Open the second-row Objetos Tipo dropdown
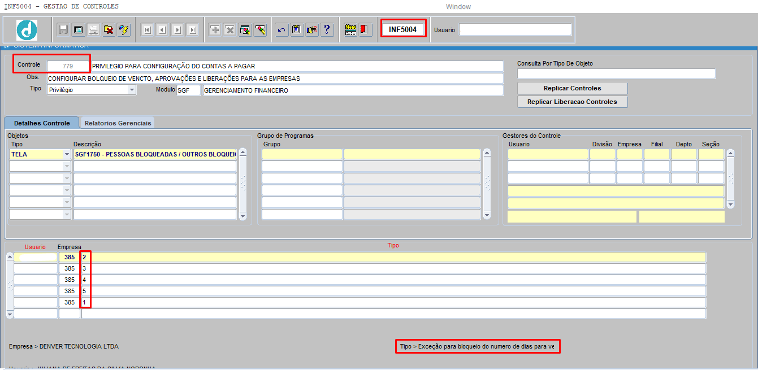The image size is (758, 370). 67,166
